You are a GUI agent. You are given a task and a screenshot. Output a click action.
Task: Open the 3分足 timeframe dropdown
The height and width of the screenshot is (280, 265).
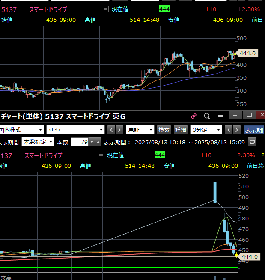click(206, 130)
